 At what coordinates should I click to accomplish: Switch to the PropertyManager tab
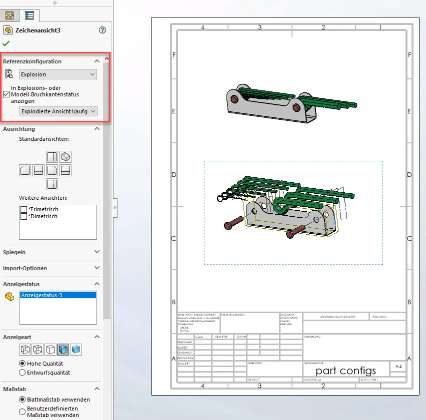click(x=29, y=15)
